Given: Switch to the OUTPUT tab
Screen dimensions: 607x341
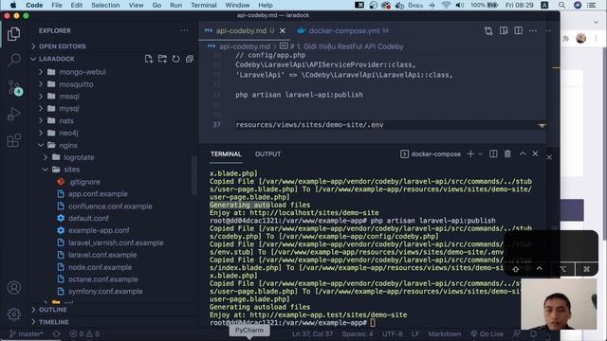Looking at the screenshot, I should pos(267,153).
